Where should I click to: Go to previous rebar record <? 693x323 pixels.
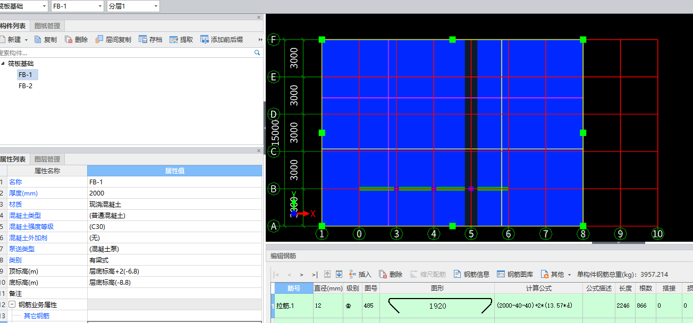click(289, 275)
